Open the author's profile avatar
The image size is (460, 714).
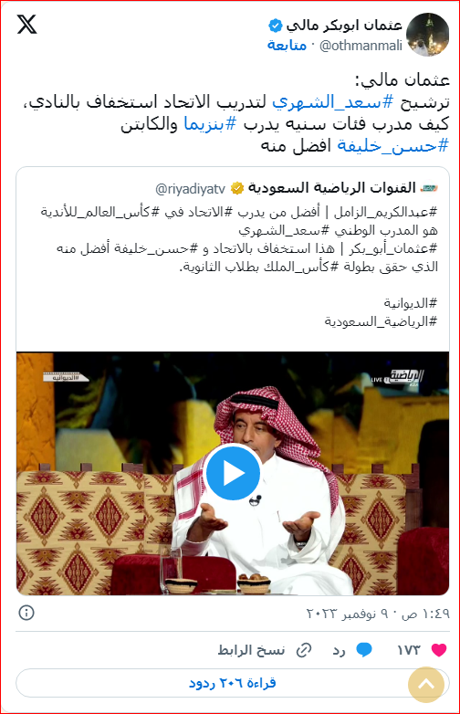coord(427,35)
